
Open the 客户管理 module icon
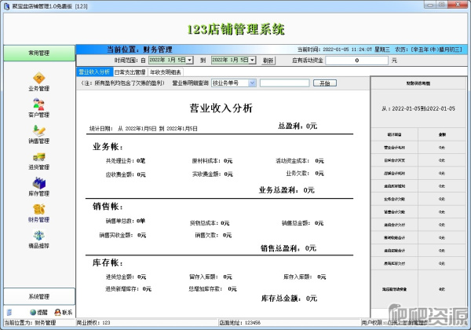39,108
